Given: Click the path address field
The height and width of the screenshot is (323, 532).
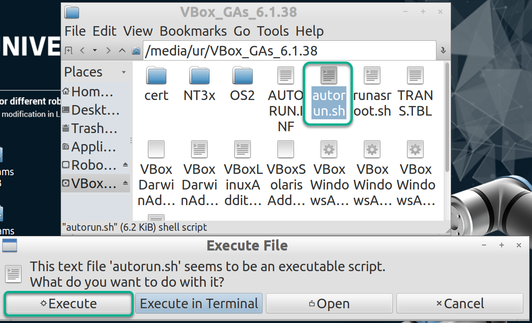Looking at the screenshot, I should (289, 50).
